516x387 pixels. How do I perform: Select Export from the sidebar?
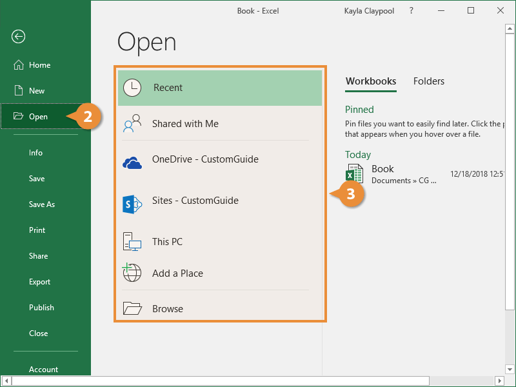39,282
